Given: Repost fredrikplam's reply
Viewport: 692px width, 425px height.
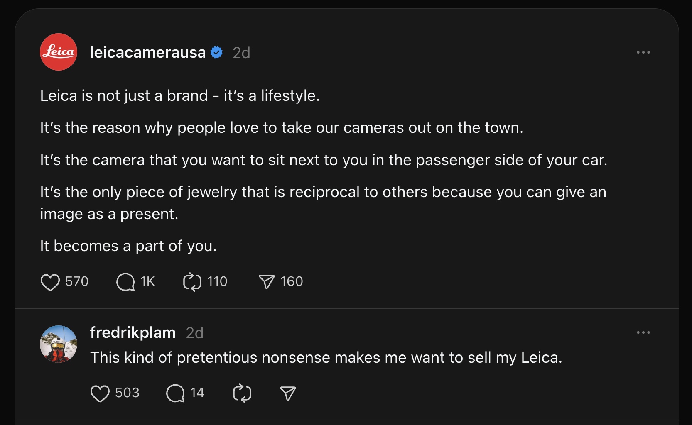Looking at the screenshot, I should coord(242,393).
